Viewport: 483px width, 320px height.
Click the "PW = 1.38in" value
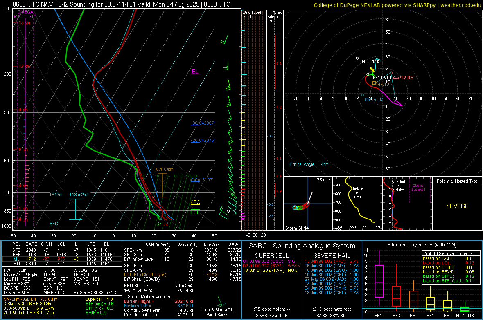click(16, 270)
